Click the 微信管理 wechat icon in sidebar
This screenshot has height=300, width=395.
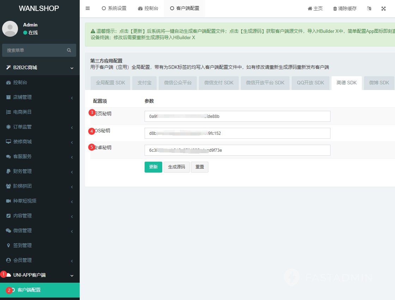pyautogui.click(x=8, y=231)
